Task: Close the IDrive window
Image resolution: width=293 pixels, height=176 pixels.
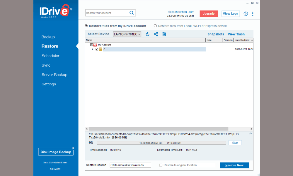Action: (257, 3)
